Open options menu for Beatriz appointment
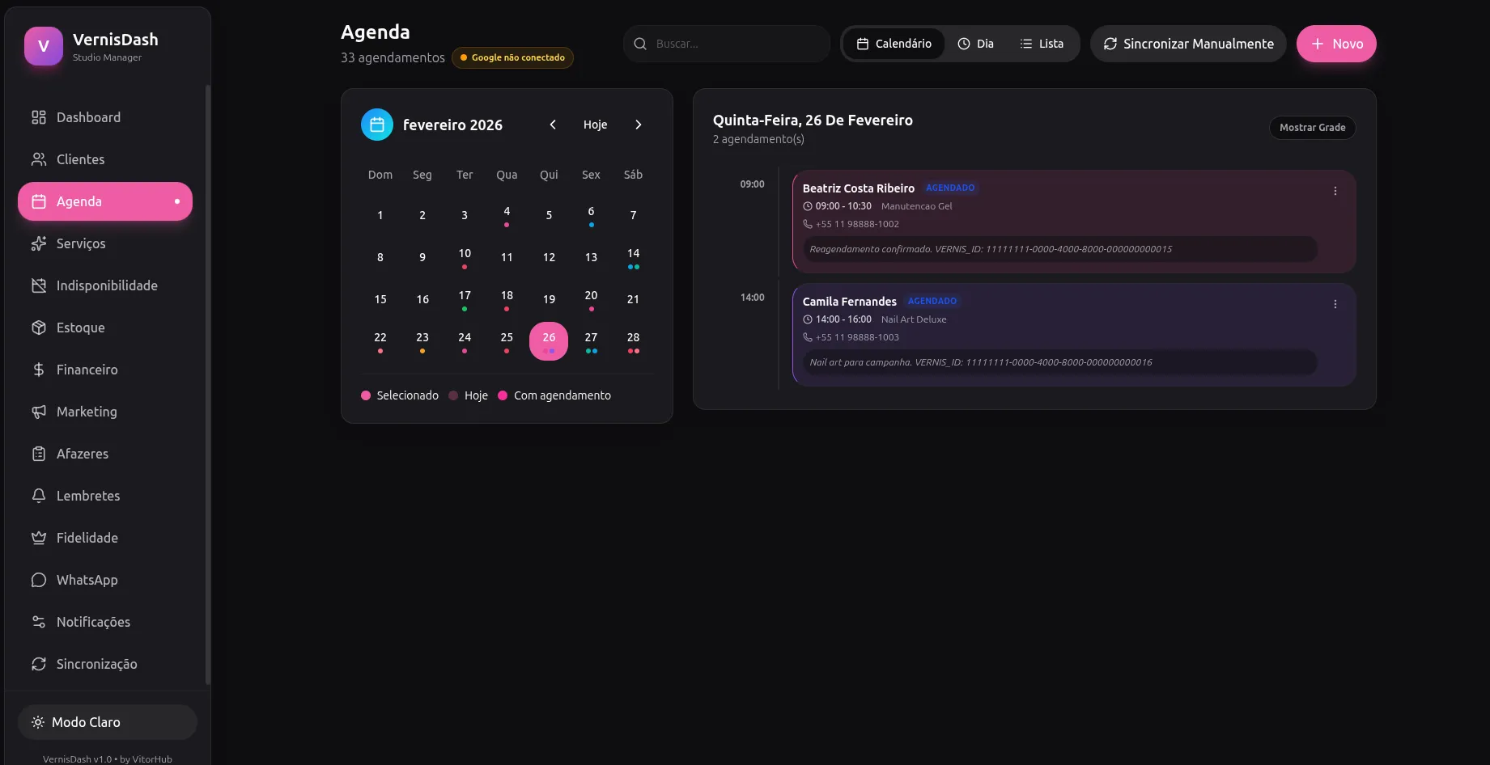The image size is (1490, 765). click(1335, 191)
